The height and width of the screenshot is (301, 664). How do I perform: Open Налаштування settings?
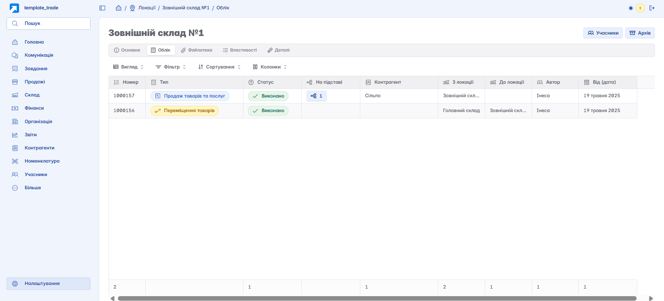point(49,284)
